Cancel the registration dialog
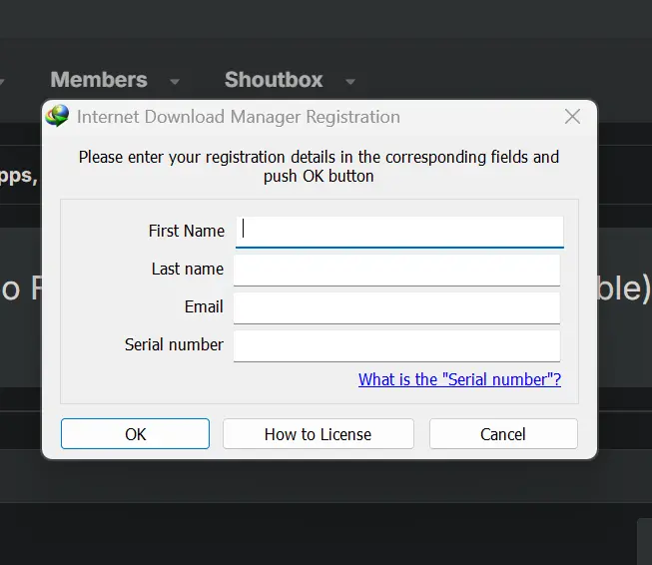 503,434
